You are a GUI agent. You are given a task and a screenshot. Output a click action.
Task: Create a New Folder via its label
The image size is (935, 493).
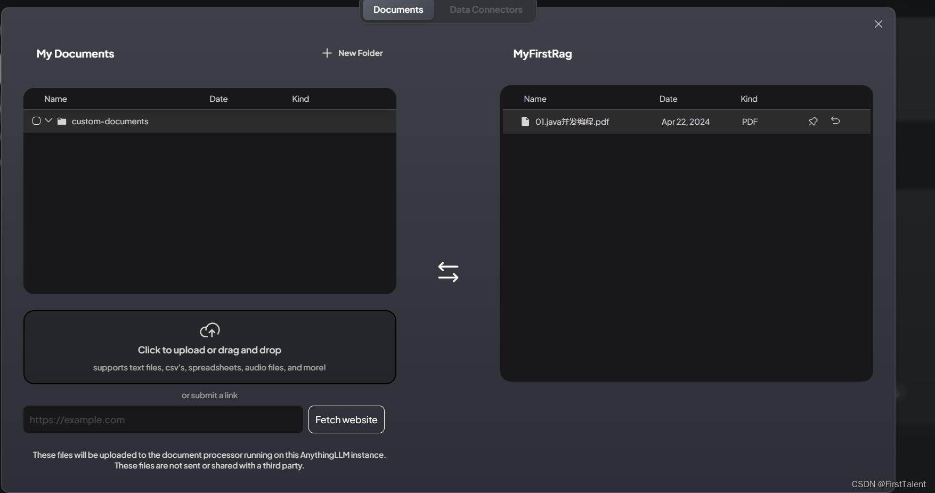point(361,53)
